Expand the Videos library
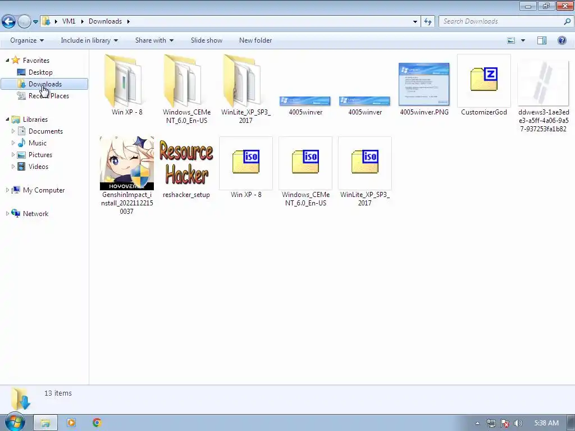575x431 pixels. pyautogui.click(x=13, y=166)
